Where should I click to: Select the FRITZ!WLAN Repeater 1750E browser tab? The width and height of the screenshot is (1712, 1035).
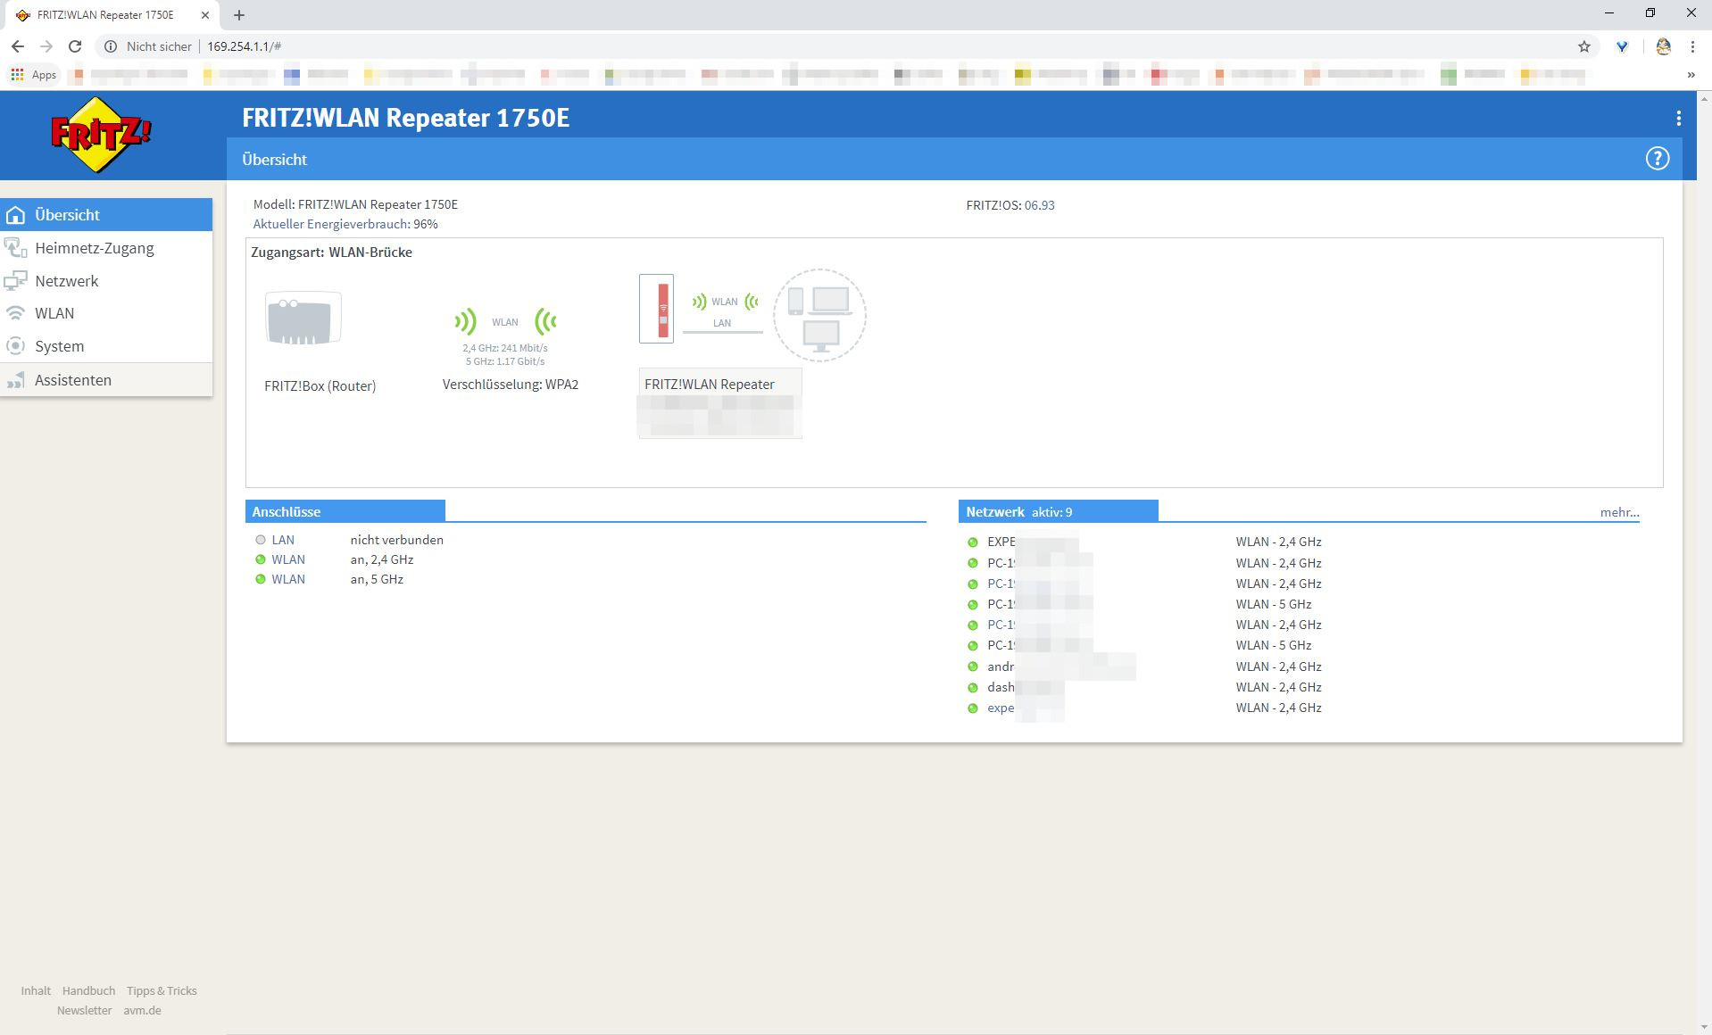(x=110, y=15)
